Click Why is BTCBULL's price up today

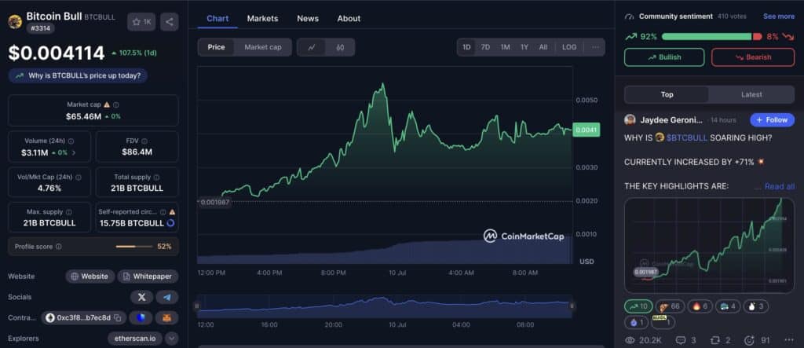point(78,75)
